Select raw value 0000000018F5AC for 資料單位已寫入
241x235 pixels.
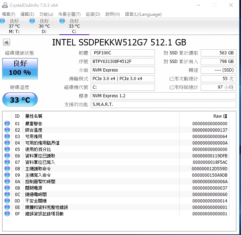[x=210, y=162]
